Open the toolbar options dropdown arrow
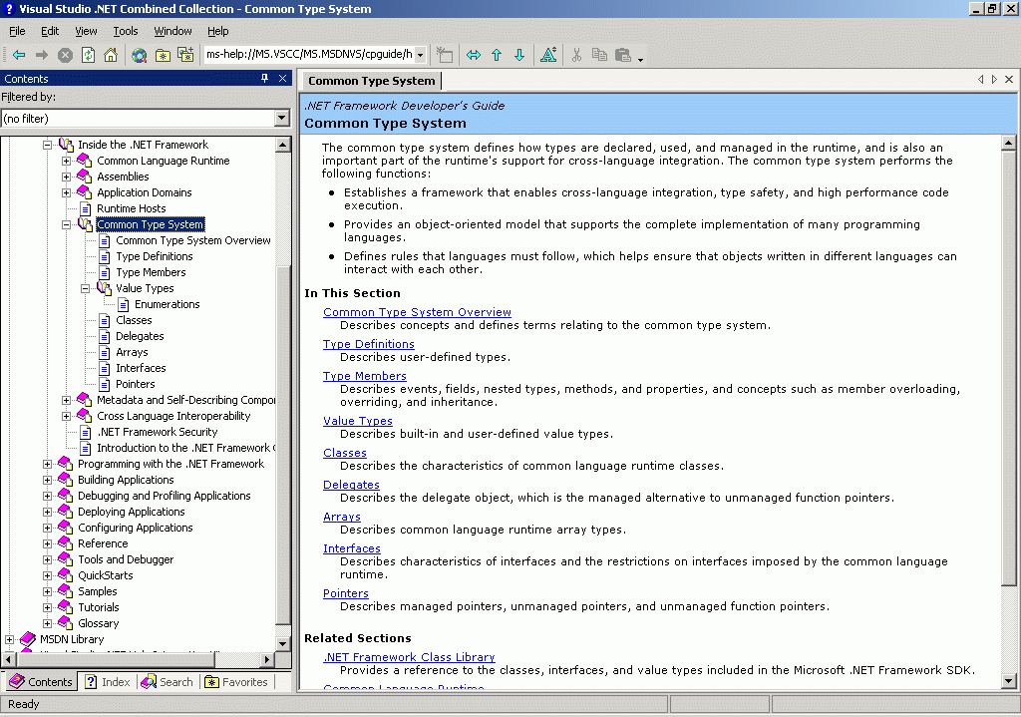 click(641, 59)
